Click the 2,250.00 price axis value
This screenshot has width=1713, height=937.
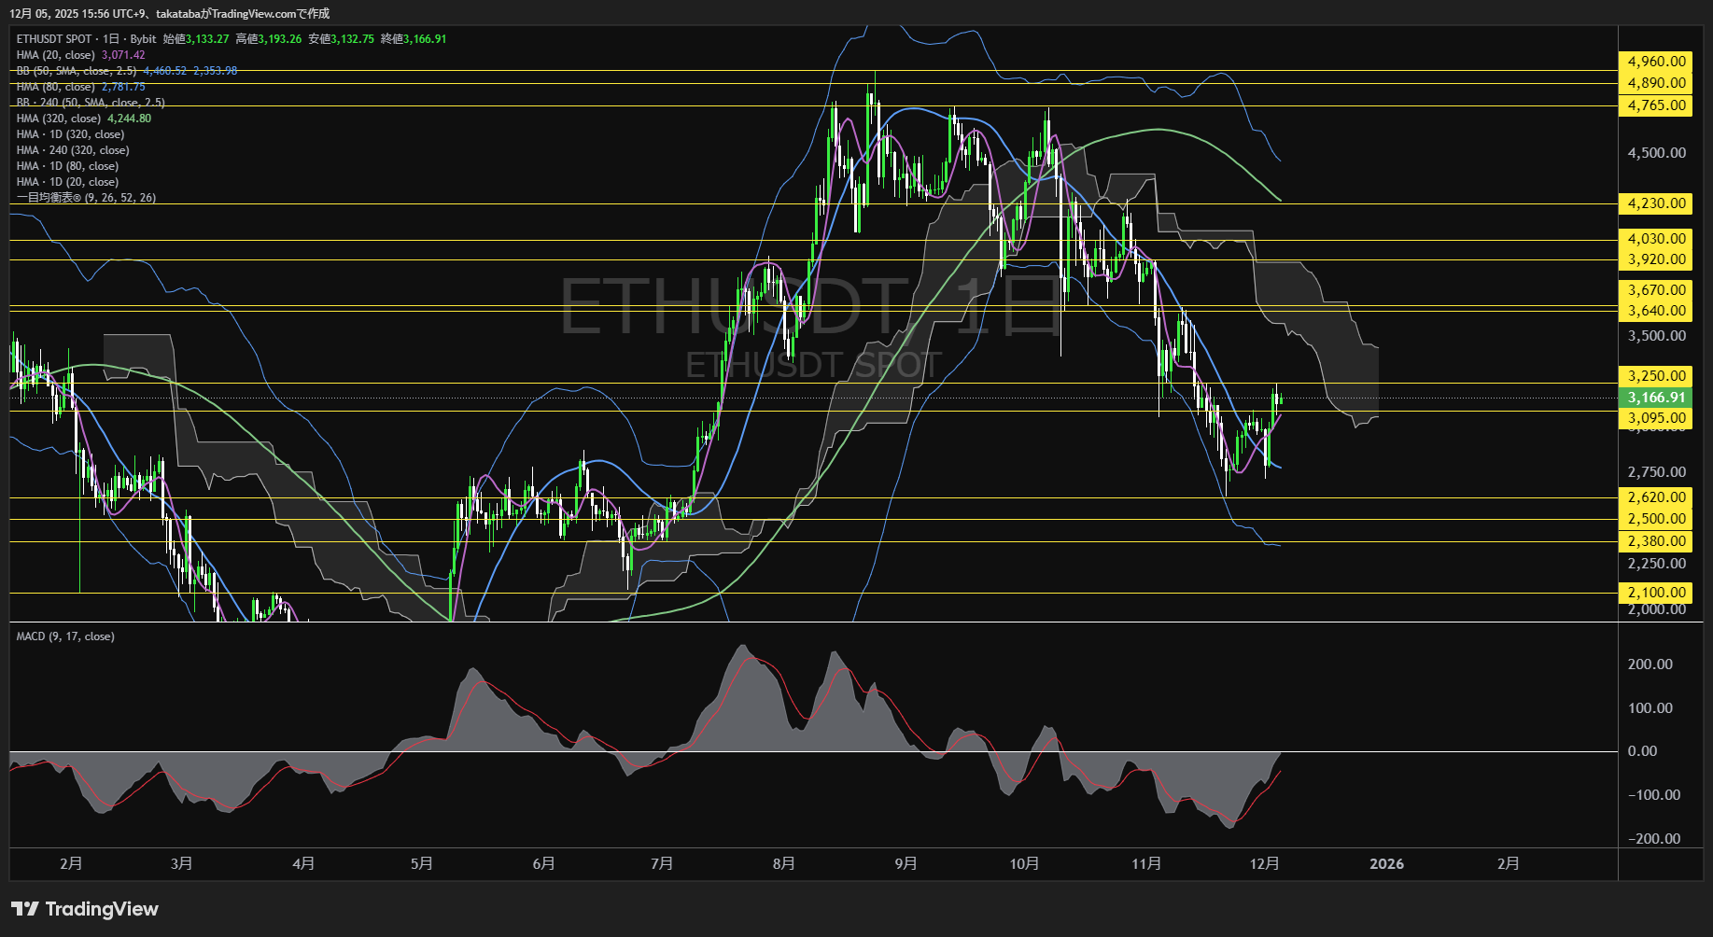coord(1657,564)
